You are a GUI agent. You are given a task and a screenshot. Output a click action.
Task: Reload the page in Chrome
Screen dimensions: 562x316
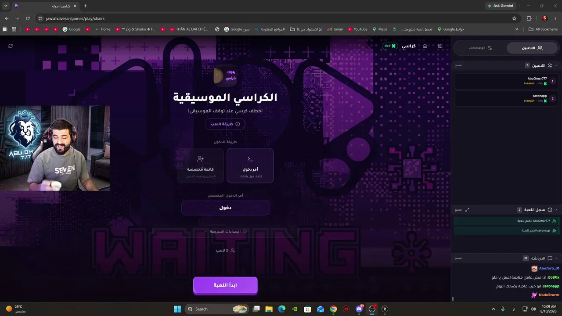pyautogui.click(x=28, y=18)
